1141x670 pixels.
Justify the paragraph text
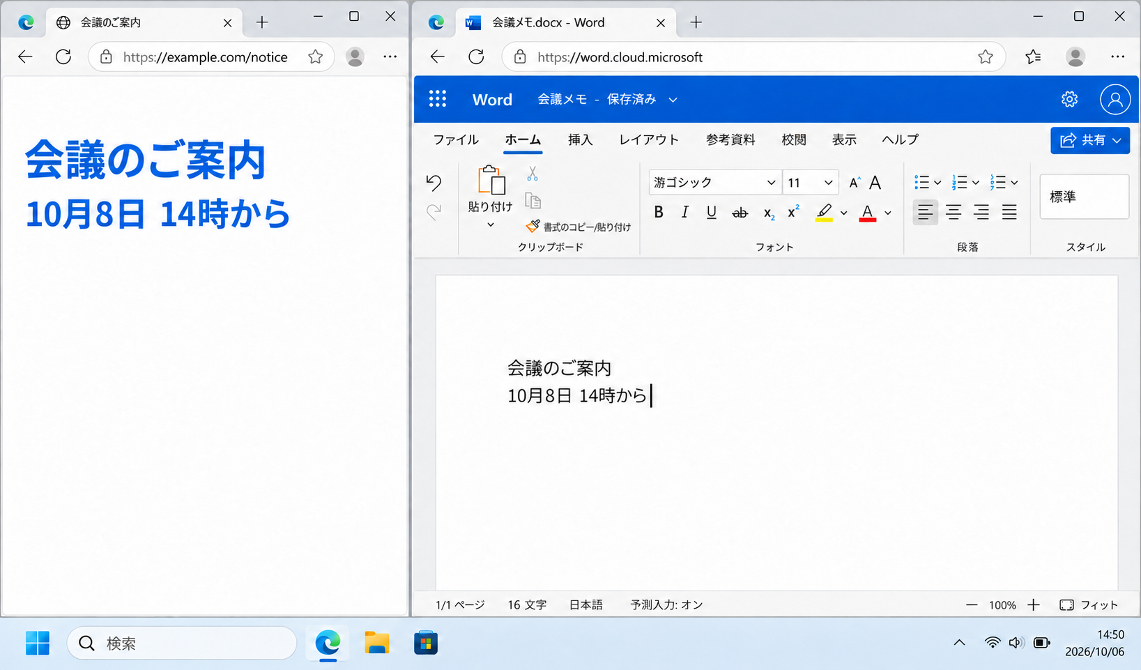click(x=1009, y=212)
